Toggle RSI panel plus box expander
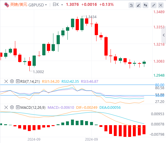Image resolution: width=166 pixels, height=143 pixels. point(18,81)
